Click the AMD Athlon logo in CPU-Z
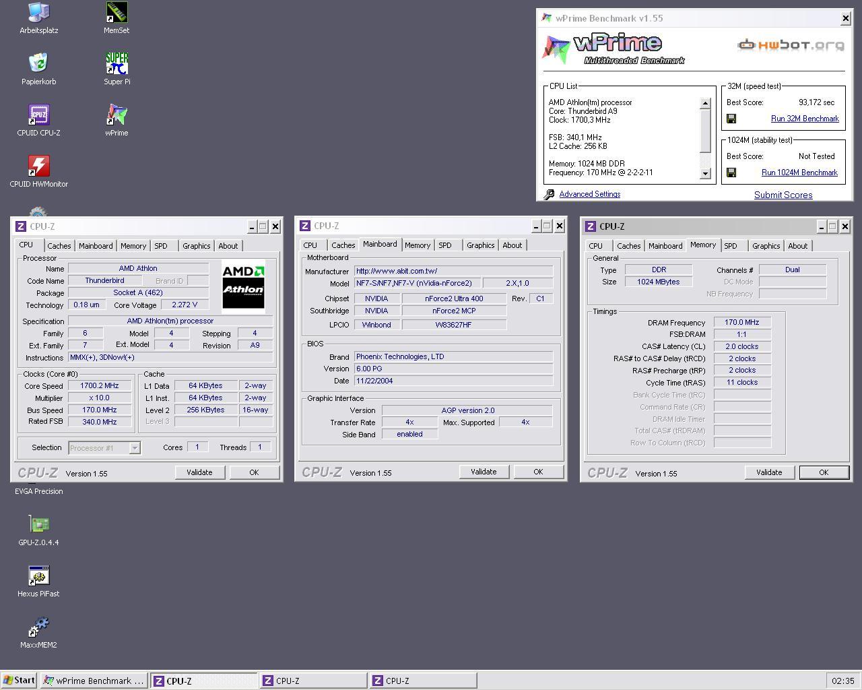The width and height of the screenshot is (862, 690). (243, 286)
